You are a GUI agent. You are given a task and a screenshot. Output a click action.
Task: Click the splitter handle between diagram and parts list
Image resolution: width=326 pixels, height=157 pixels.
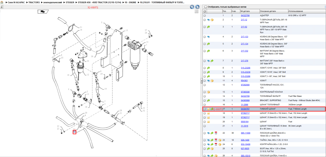[x=202, y=81]
